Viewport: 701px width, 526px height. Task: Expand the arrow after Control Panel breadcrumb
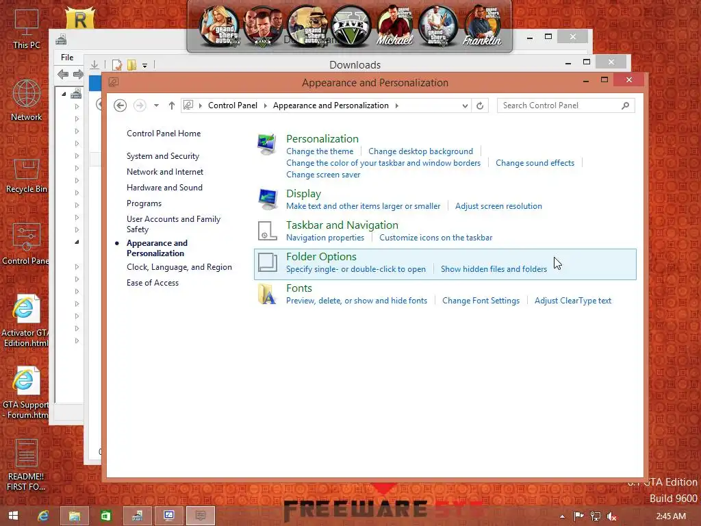(265, 105)
